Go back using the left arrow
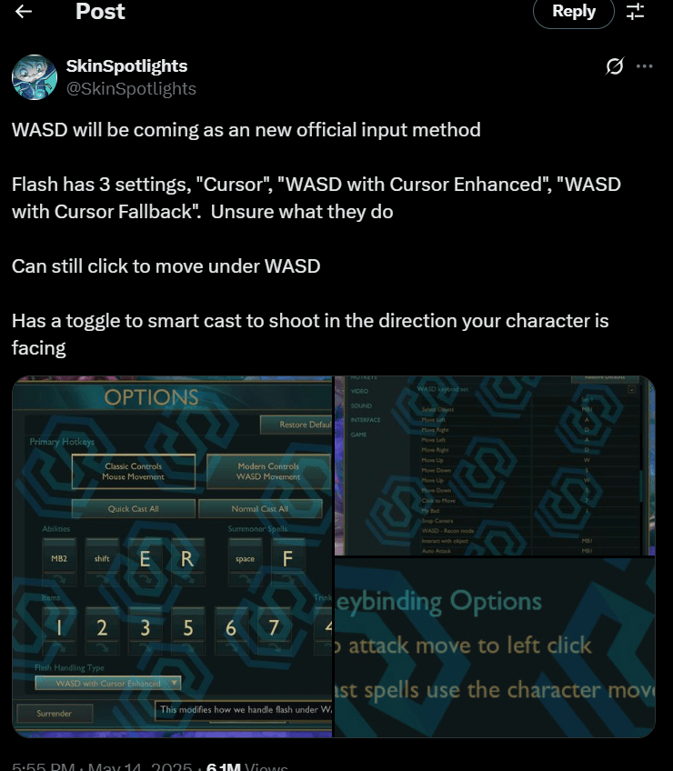This screenshot has width=673, height=771. 23,11
